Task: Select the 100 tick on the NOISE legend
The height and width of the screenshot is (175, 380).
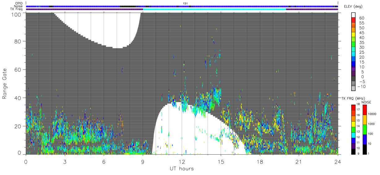Action: point(370,134)
